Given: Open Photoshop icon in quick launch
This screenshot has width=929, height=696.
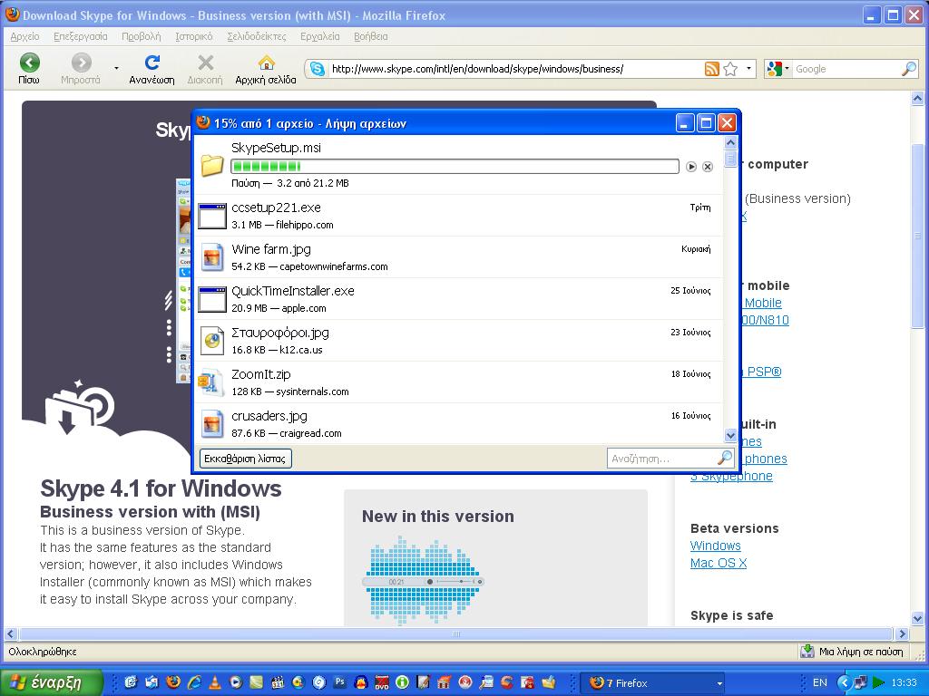Looking at the screenshot, I should 339,682.
